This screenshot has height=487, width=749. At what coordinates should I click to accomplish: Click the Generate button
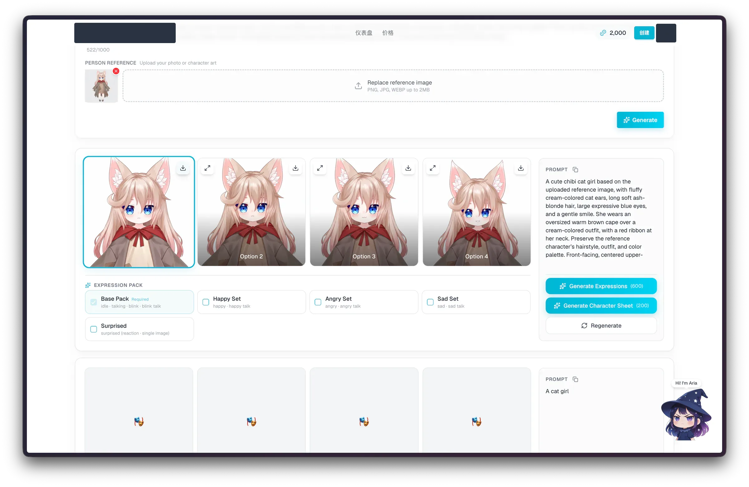(640, 120)
